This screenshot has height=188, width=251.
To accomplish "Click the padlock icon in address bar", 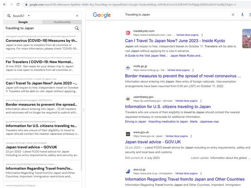I will click(x=26, y=5).
